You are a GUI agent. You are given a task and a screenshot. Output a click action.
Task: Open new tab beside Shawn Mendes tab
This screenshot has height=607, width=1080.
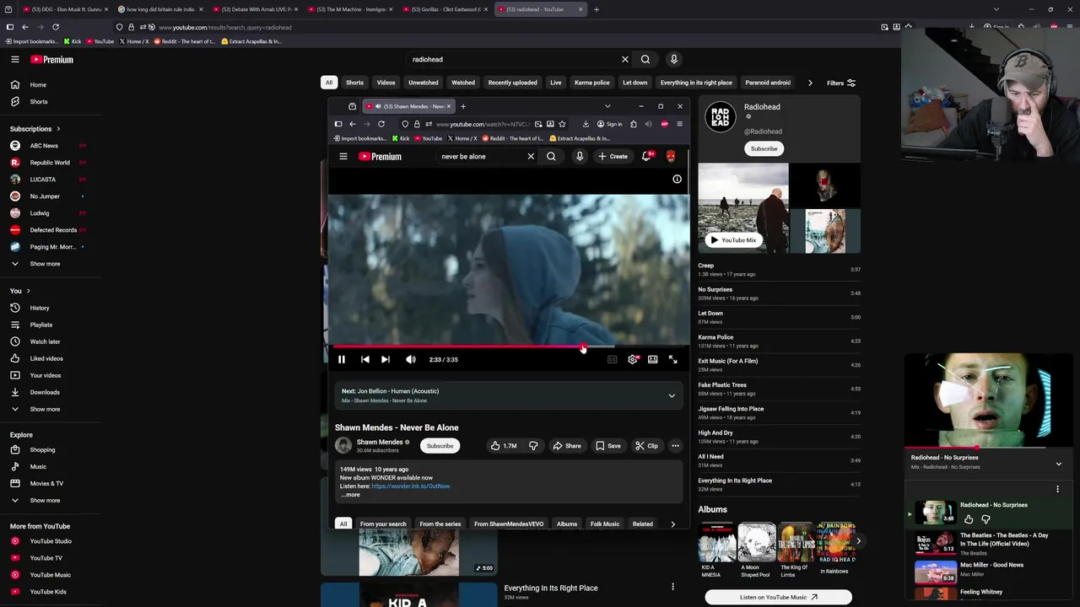point(462,106)
